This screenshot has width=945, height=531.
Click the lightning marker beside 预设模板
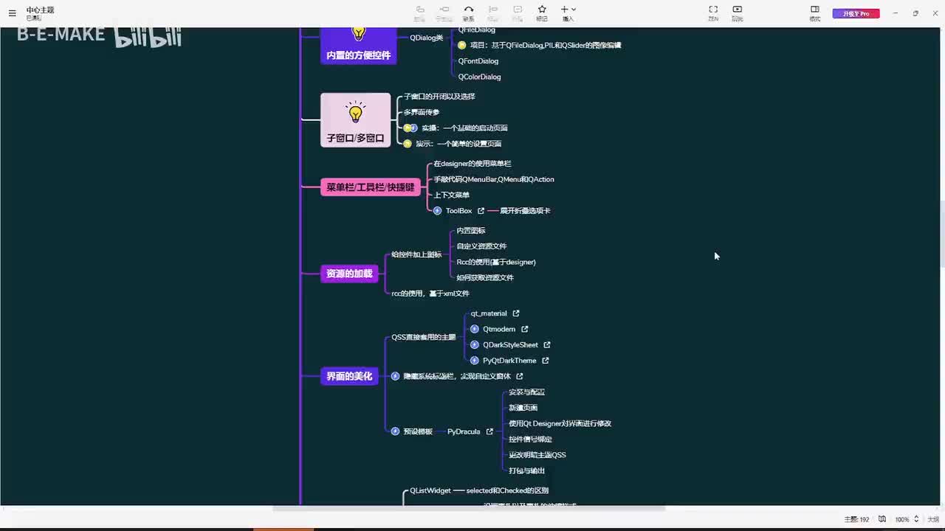point(396,431)
